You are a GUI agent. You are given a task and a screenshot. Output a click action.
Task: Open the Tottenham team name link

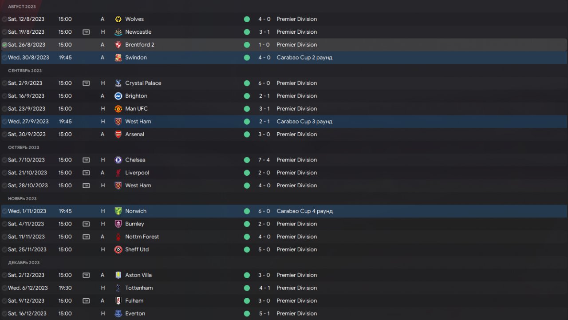139,288
